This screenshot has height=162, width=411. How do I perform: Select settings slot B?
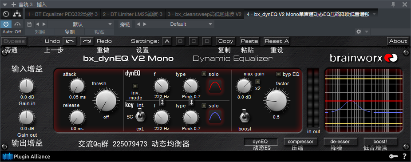[180, 41]
